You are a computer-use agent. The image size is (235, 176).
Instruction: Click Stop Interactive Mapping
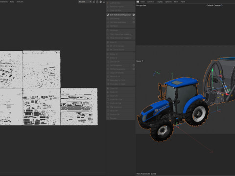click(x=120, y=38)
